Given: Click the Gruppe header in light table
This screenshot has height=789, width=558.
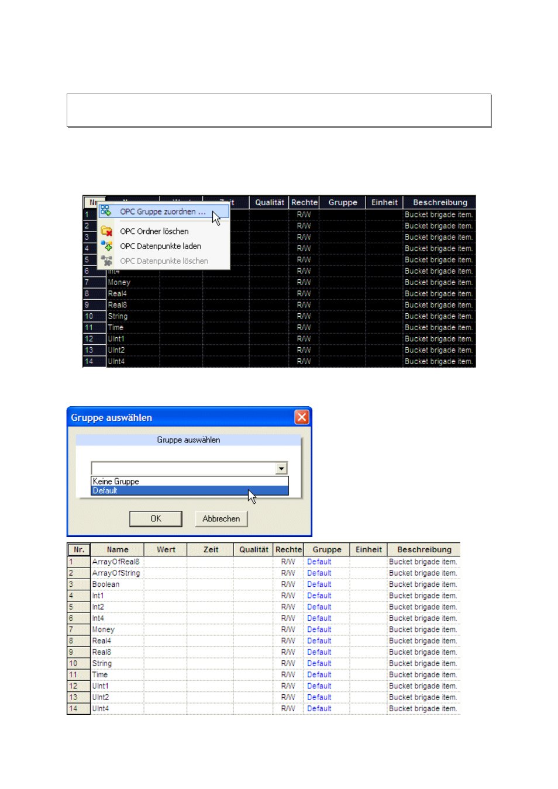Looking at the screenshot, I should [327, 549].
